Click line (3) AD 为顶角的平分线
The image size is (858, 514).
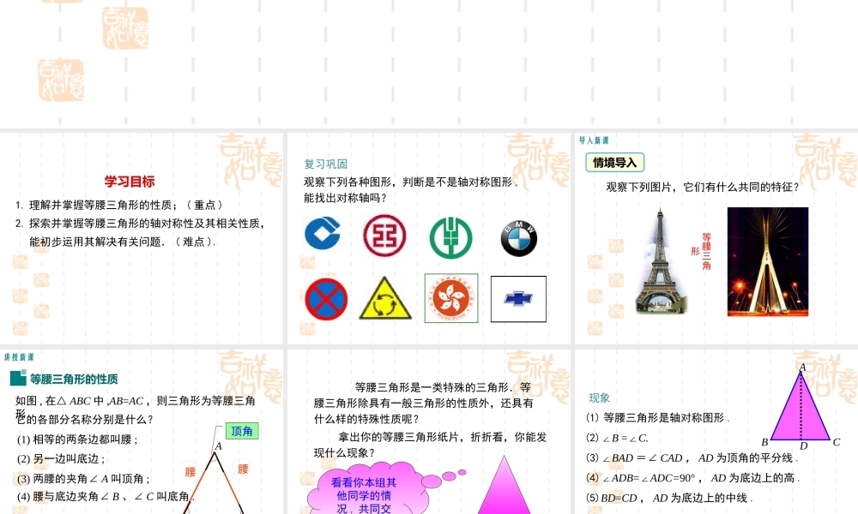point(692,457)
